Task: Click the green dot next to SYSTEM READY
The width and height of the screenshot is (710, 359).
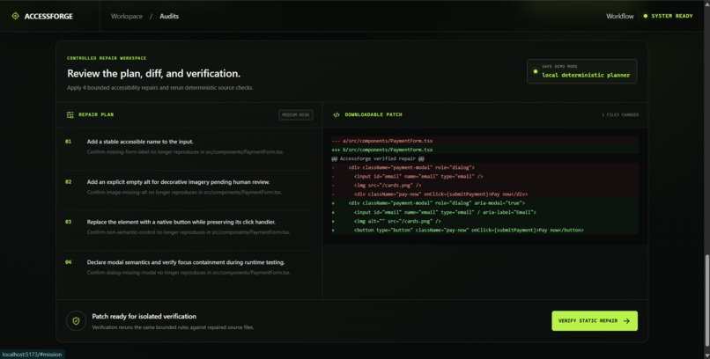Action: 645,16
